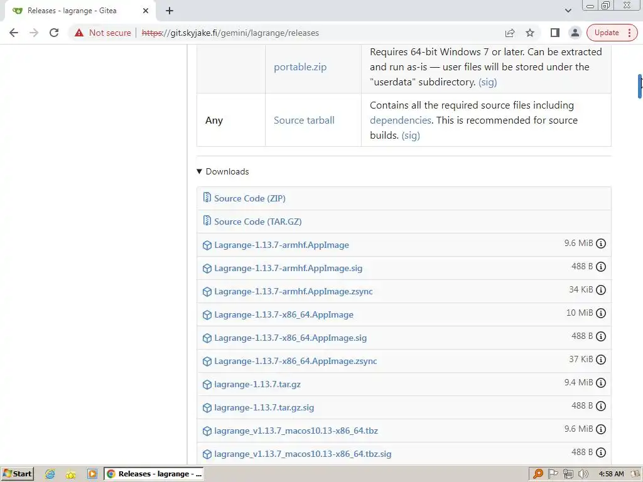Open the portable.zip link
The width and height of the screenshot is (643, 482).
300,67
